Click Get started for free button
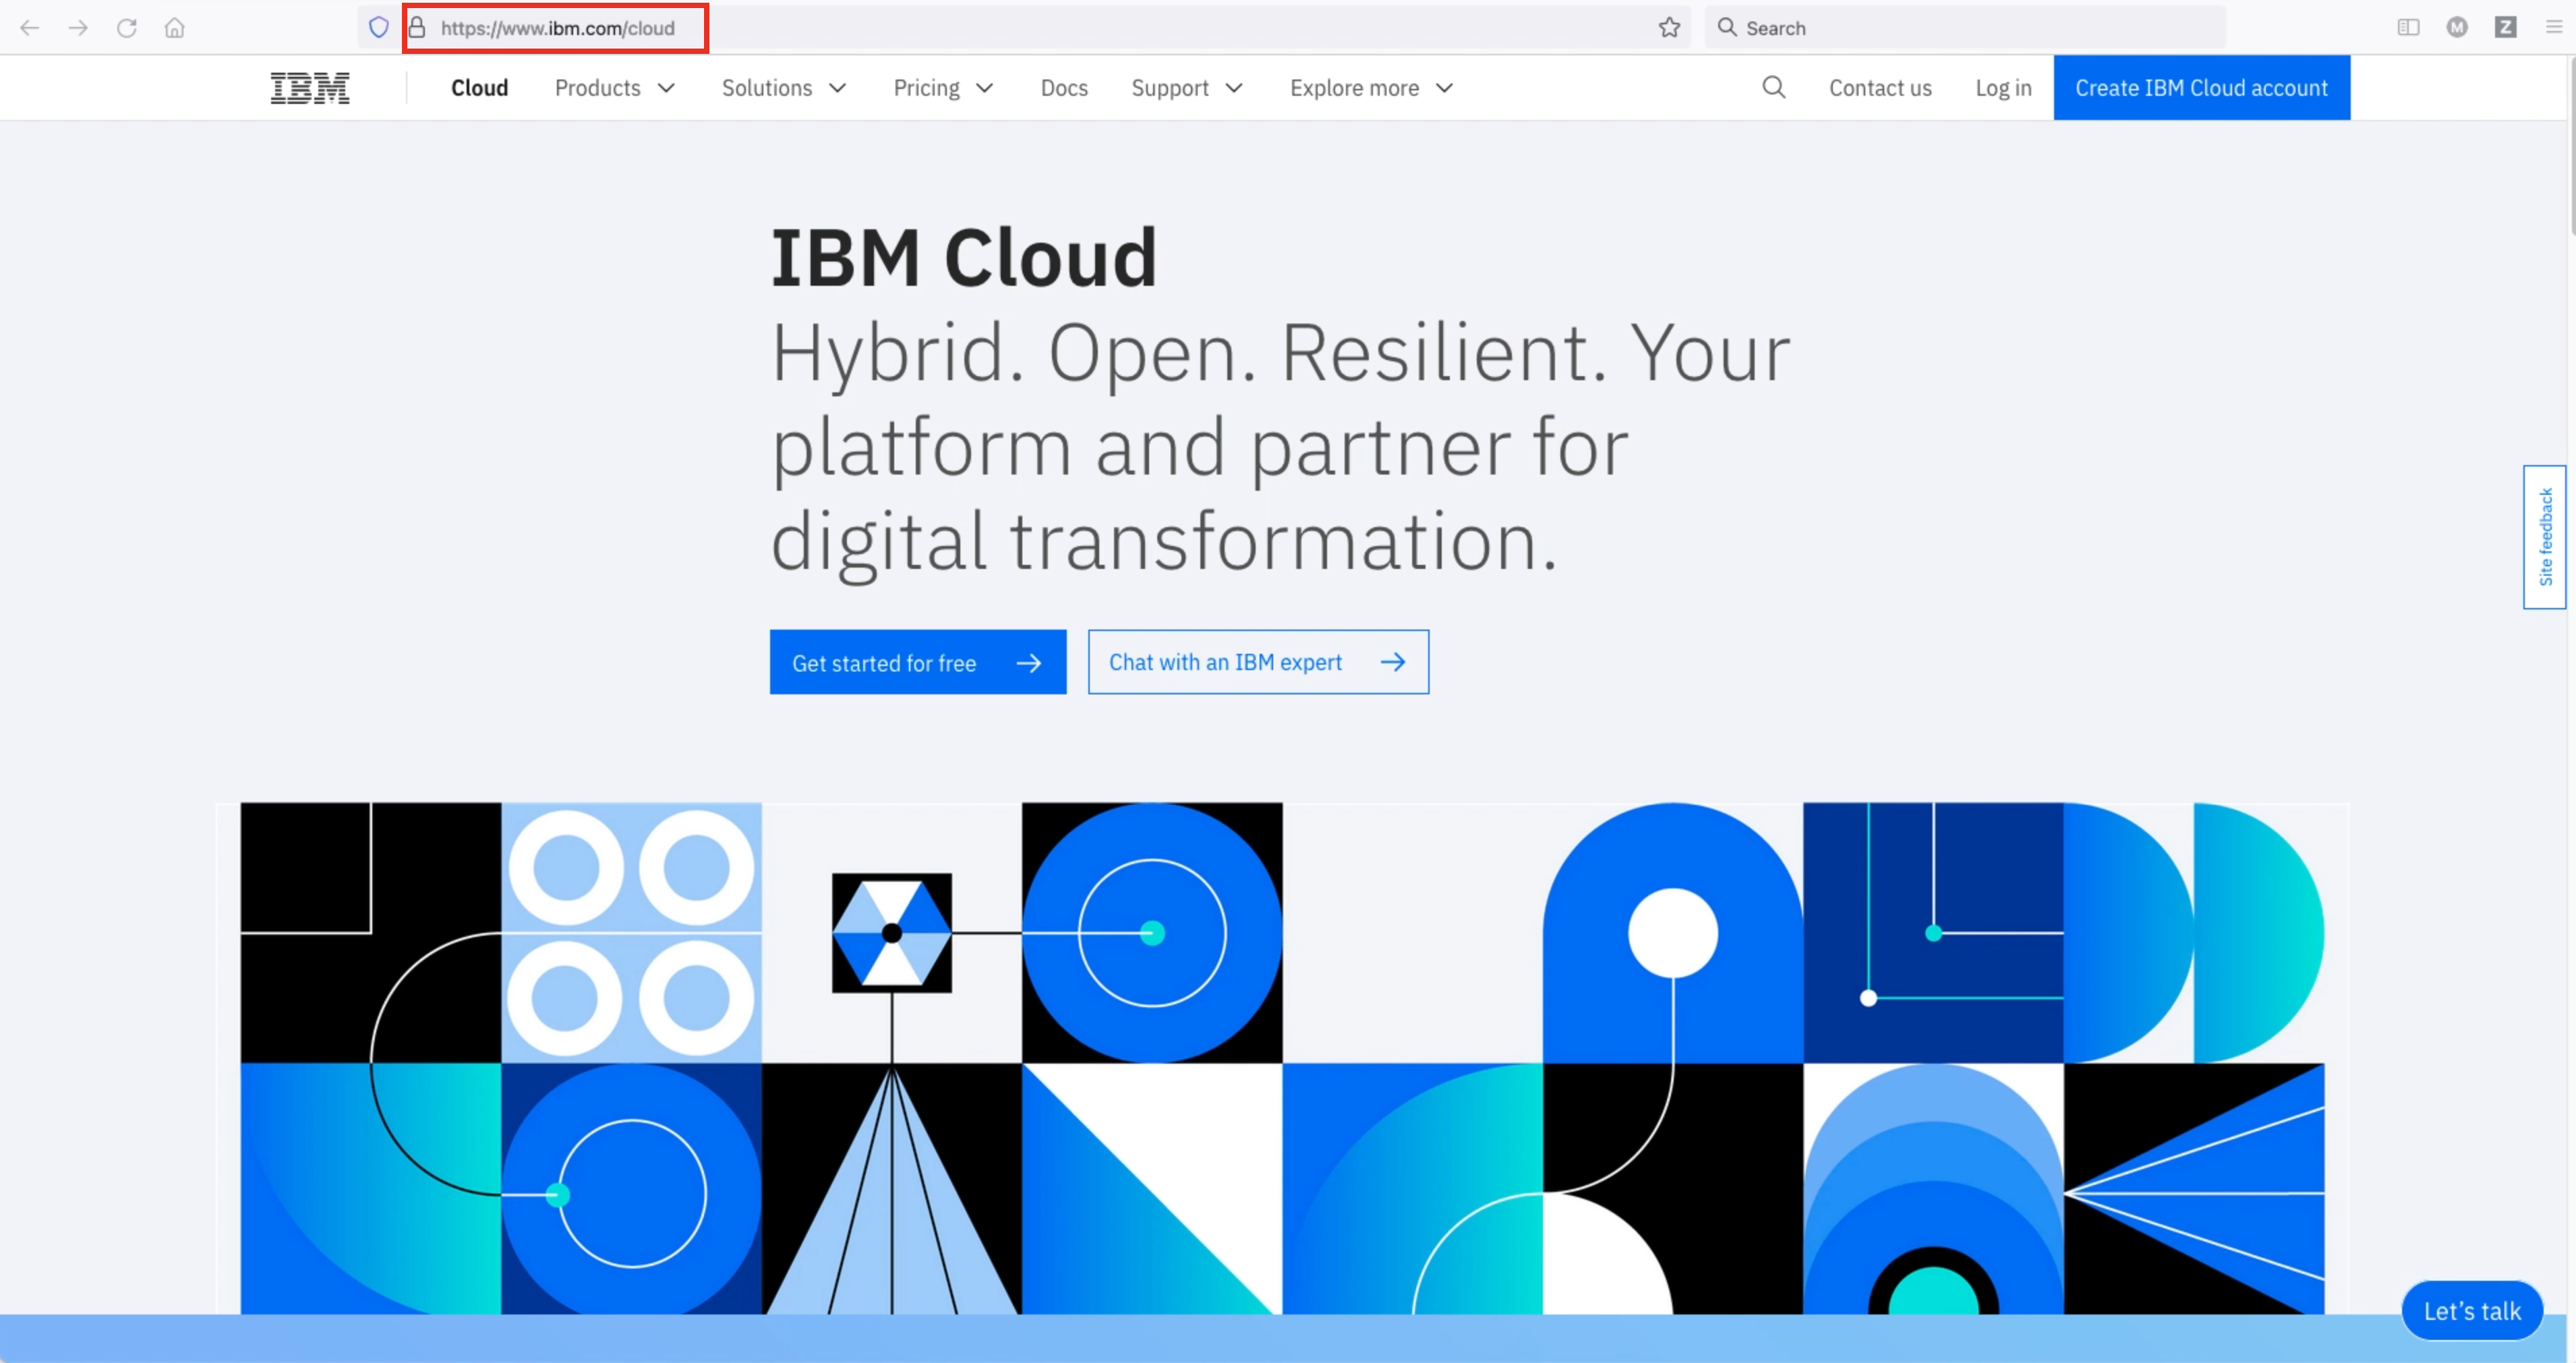Viewport: 2576px width, 1363px height. 917,663
